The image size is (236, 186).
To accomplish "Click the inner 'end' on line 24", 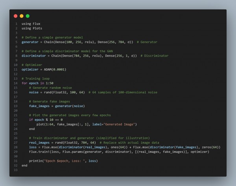I will click(x=32, y=129).
